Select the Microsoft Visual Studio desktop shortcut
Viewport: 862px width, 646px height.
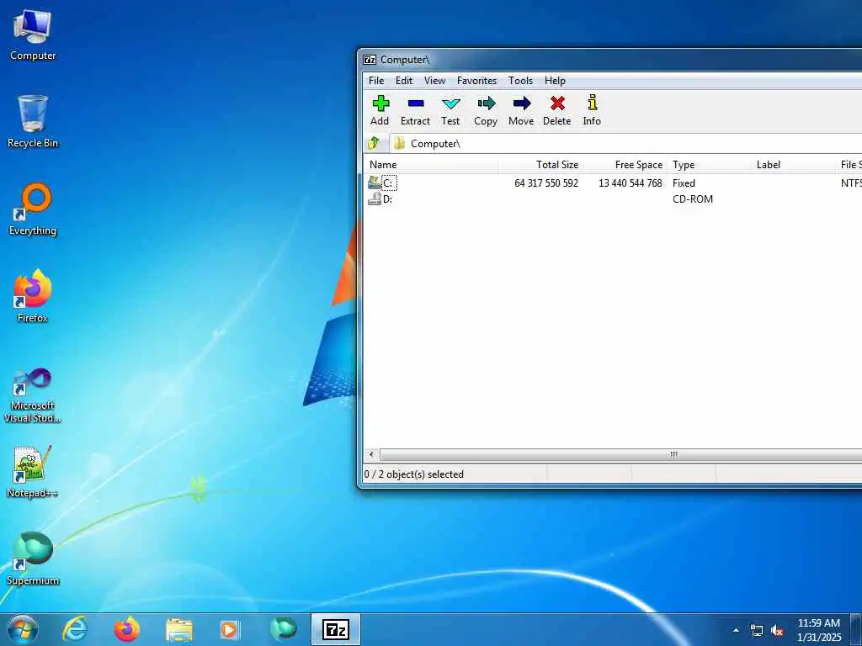click(x=33, y=396)
